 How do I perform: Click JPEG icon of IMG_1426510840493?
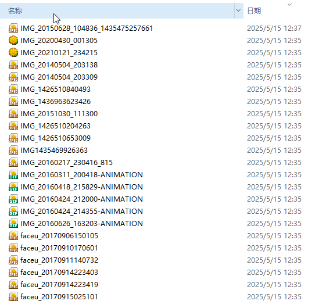point(13,89)
